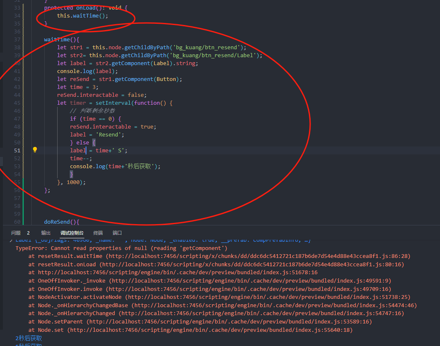The image size is (440, 346).
Task: Click 'reSend.interactable = true;' statement
Action: tap(113, 127)
